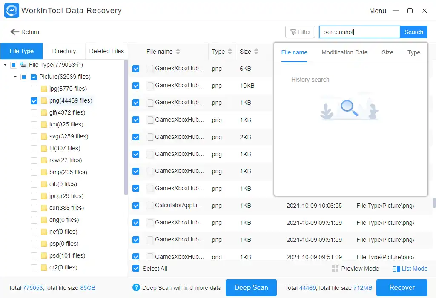The height and width of the screenshot is (298, 436).
Task: Click the Type column sort arrows
Action: click(229, 52)
